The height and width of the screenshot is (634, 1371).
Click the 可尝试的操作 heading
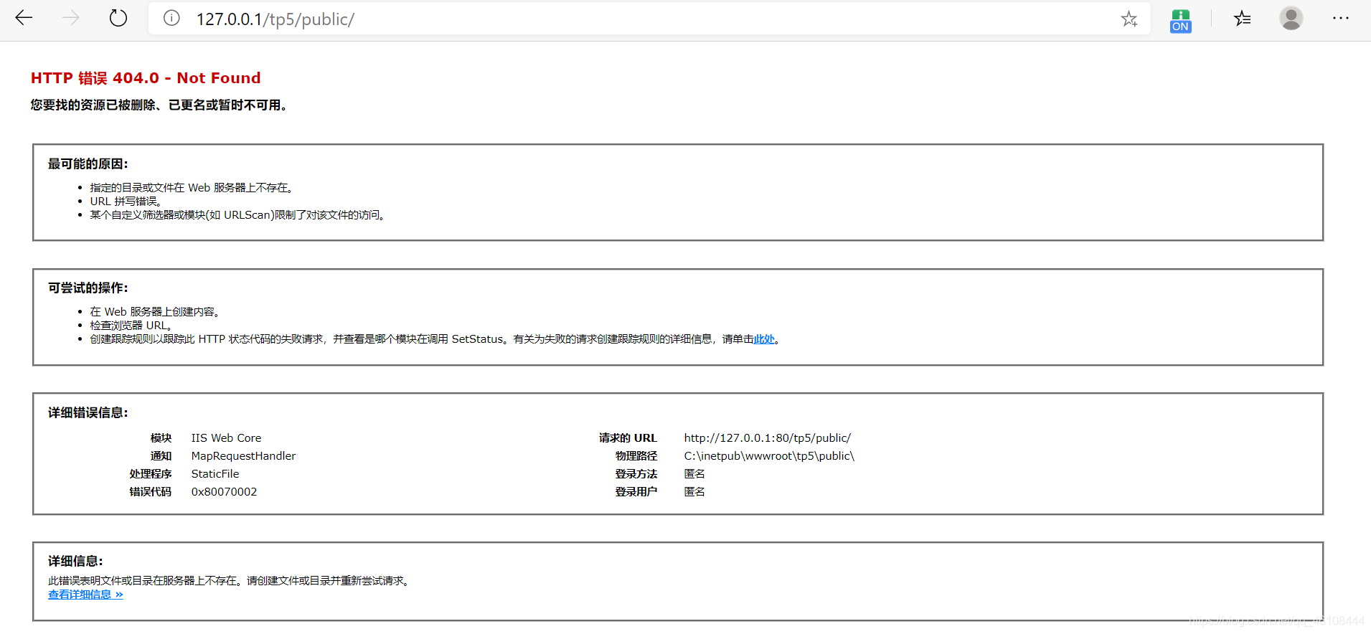[88, 288]
